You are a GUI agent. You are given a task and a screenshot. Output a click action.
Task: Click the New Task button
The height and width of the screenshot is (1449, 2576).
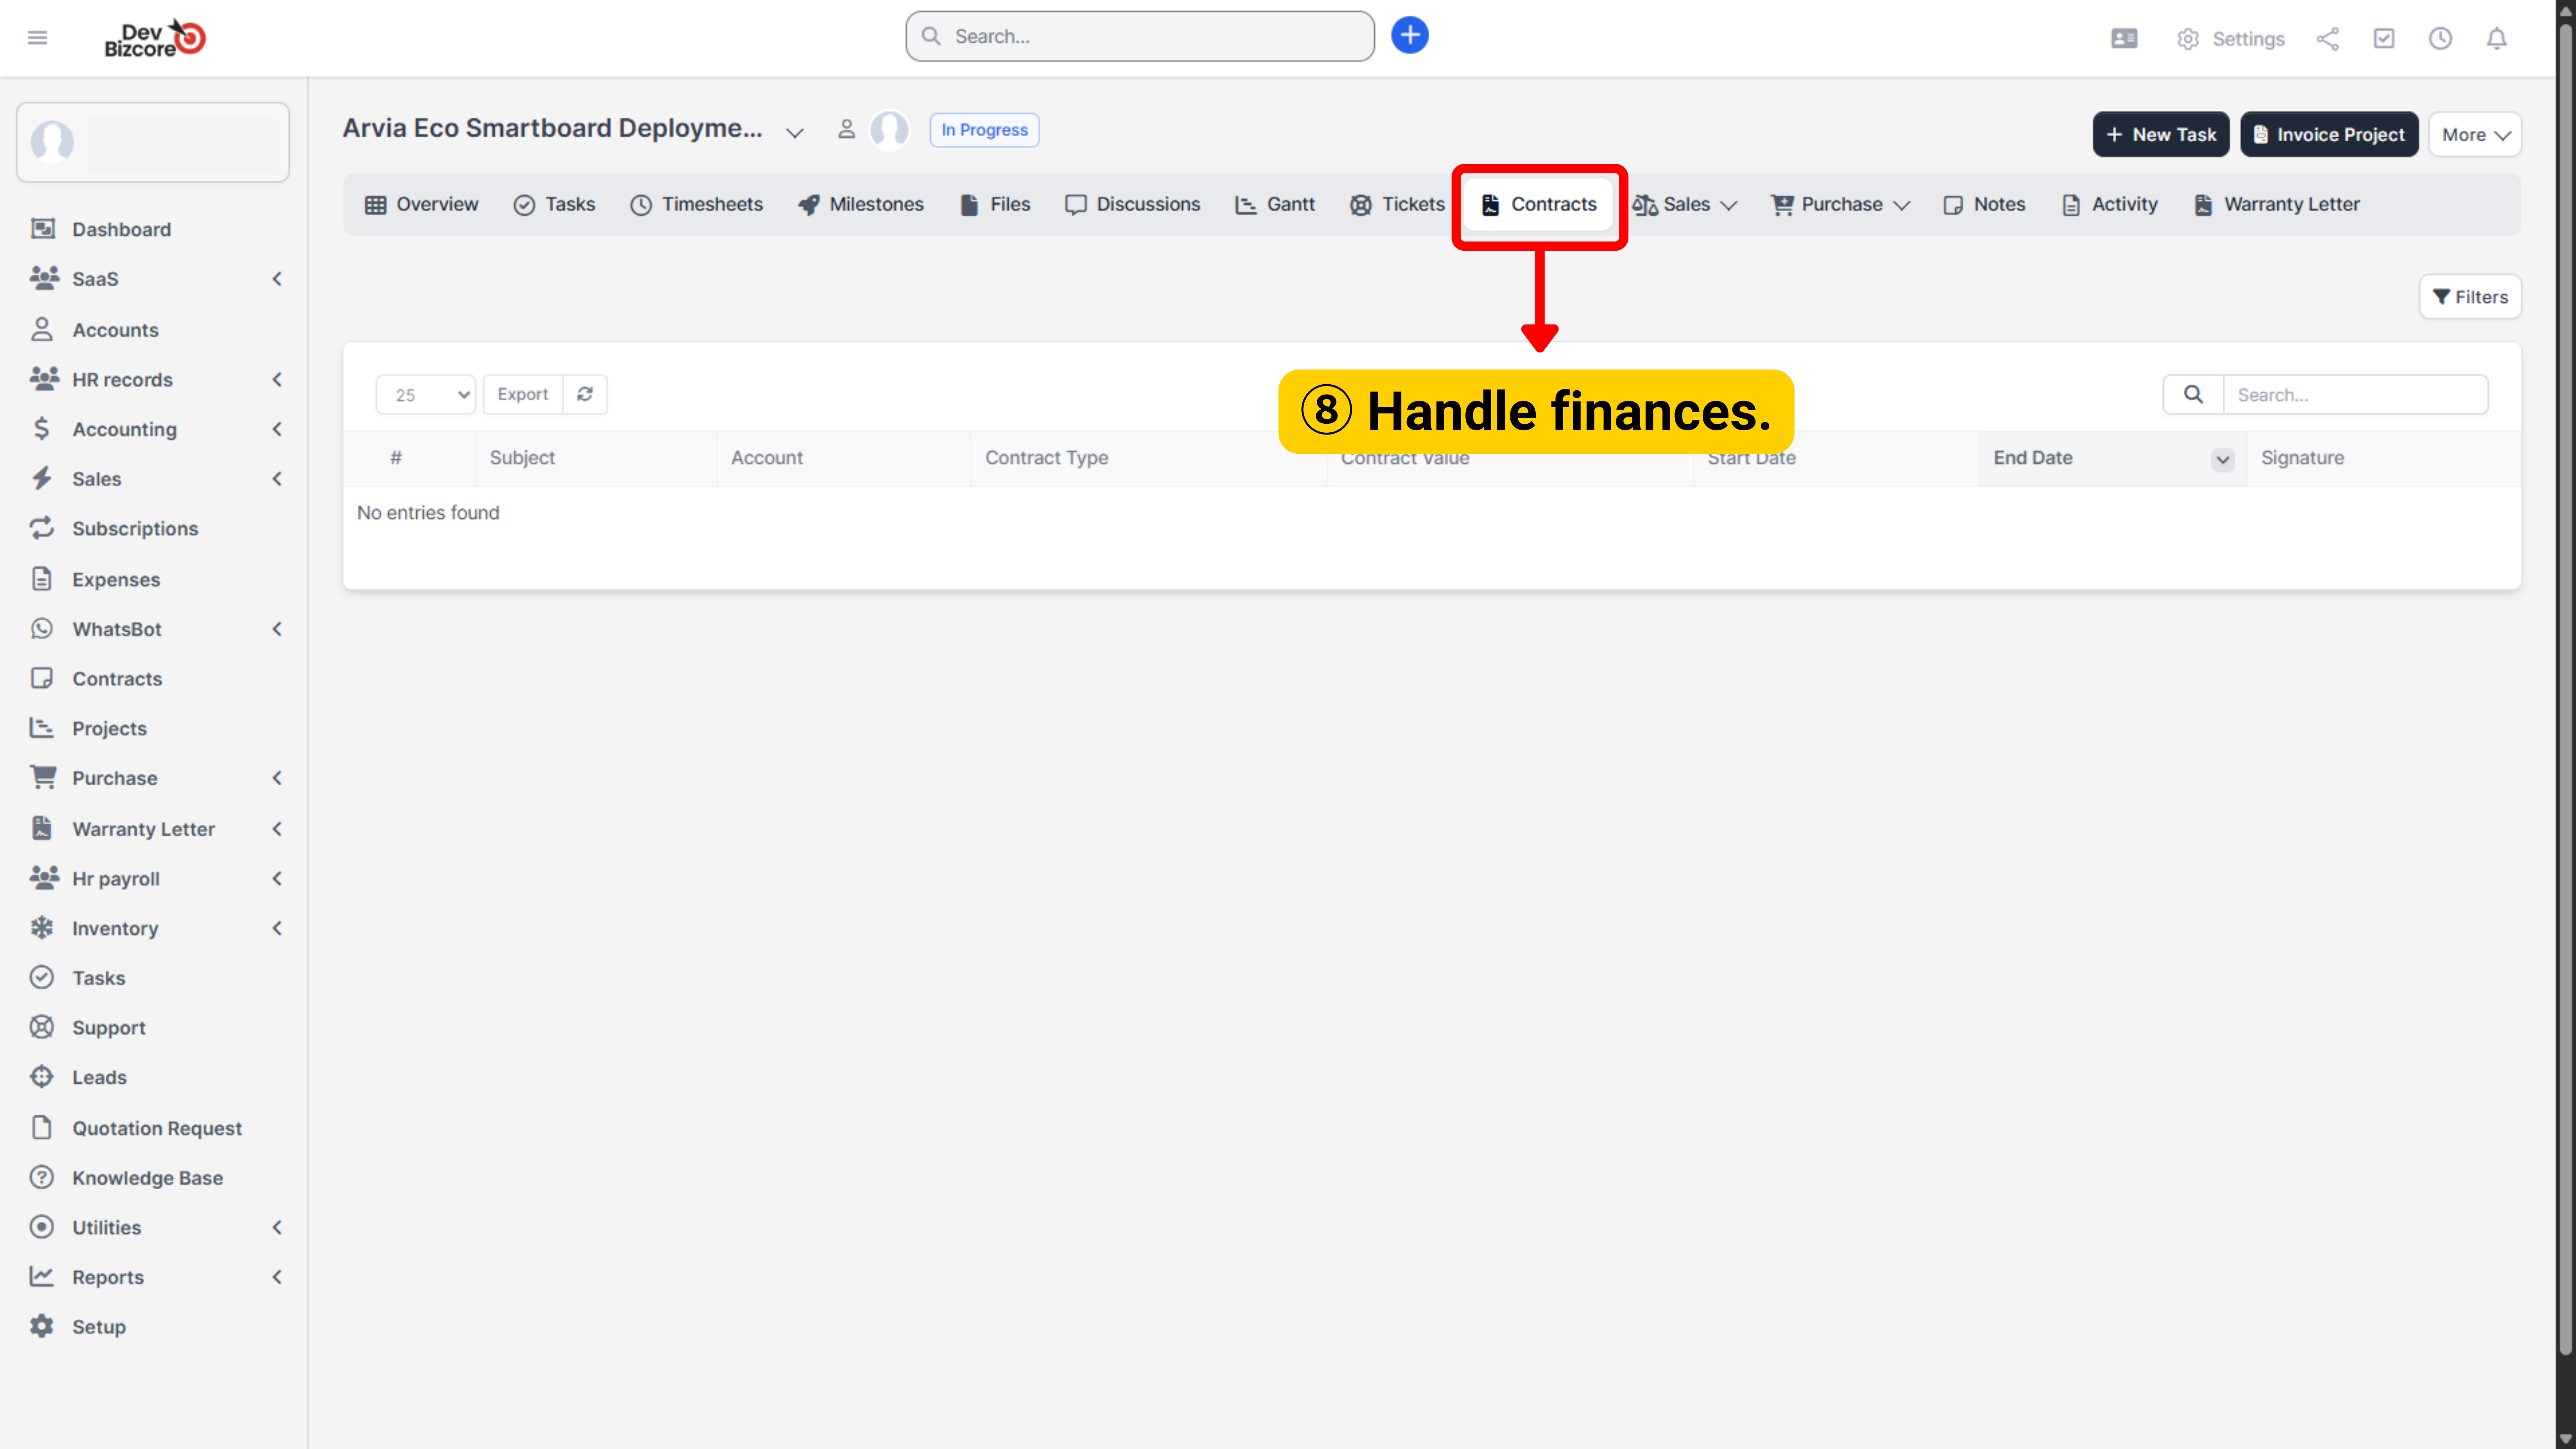2160,135
